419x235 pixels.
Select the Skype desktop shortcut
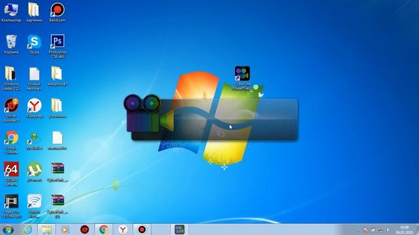click(34, 44)
